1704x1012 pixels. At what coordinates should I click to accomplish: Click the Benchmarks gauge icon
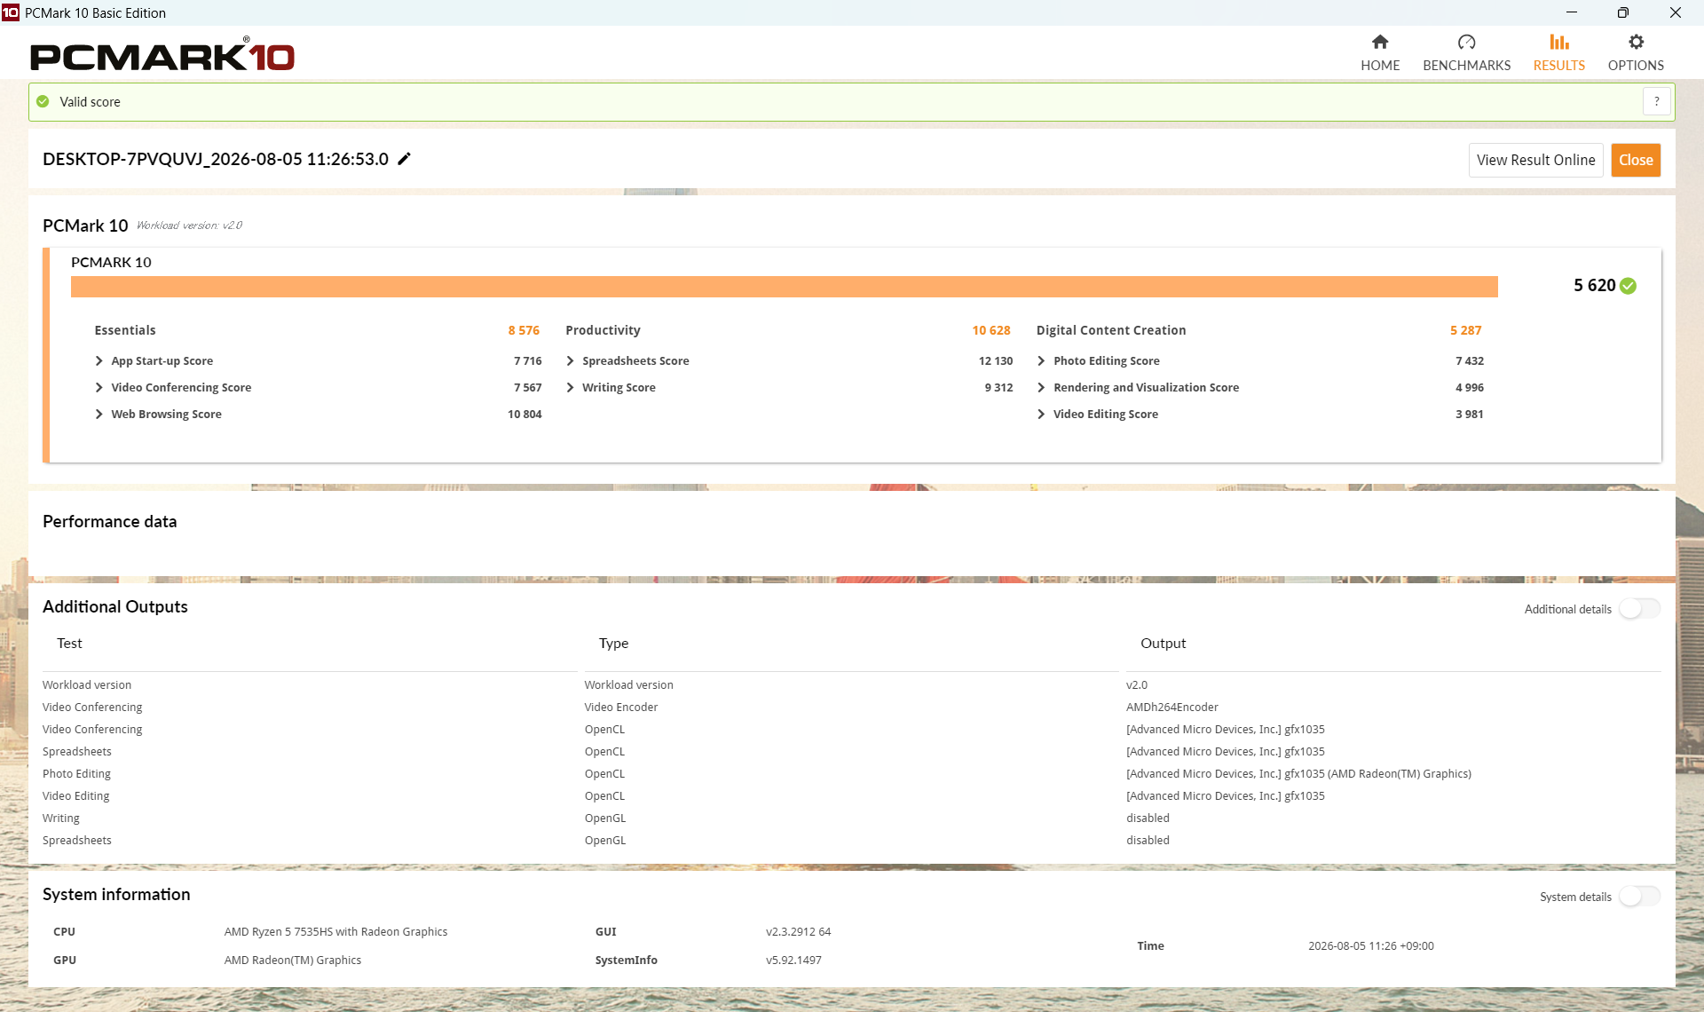(1466, 42)
